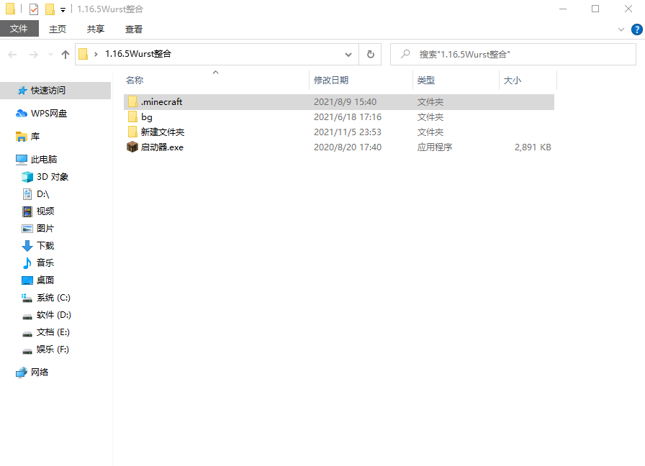Click the 软件 (D:) drive icon
The height and width of the screenshot is (466, 645).
(x=27, y=316)
